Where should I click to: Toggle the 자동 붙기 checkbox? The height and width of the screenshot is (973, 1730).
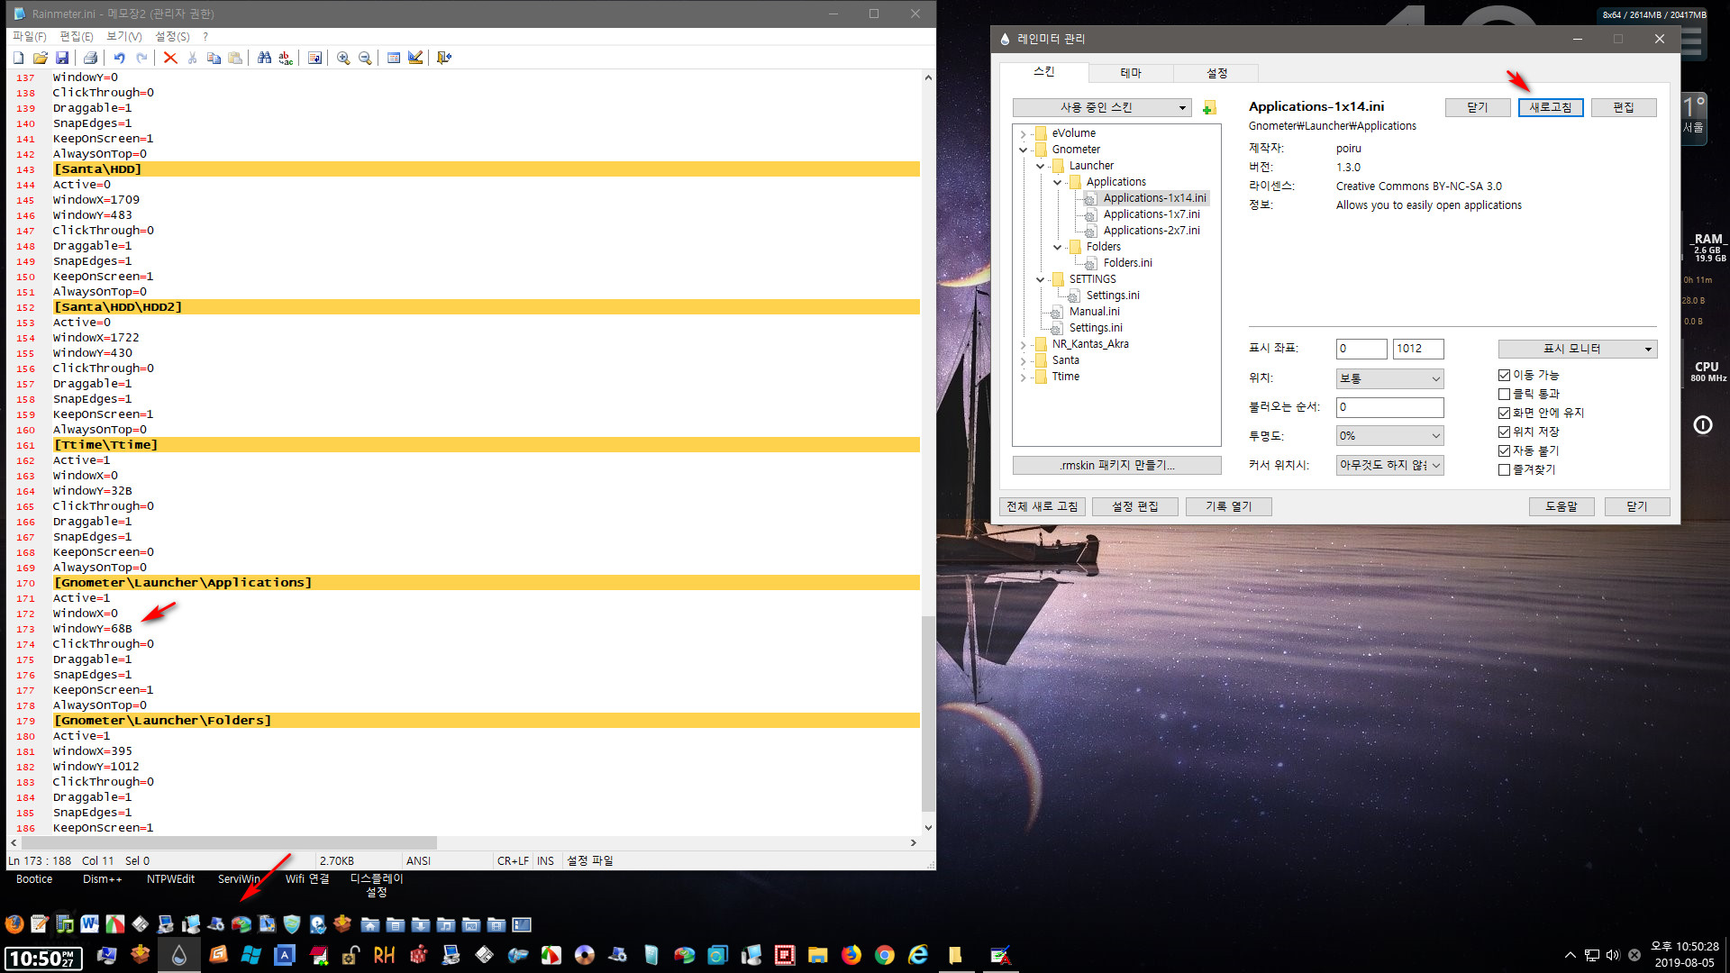(x=1504, y=450)
